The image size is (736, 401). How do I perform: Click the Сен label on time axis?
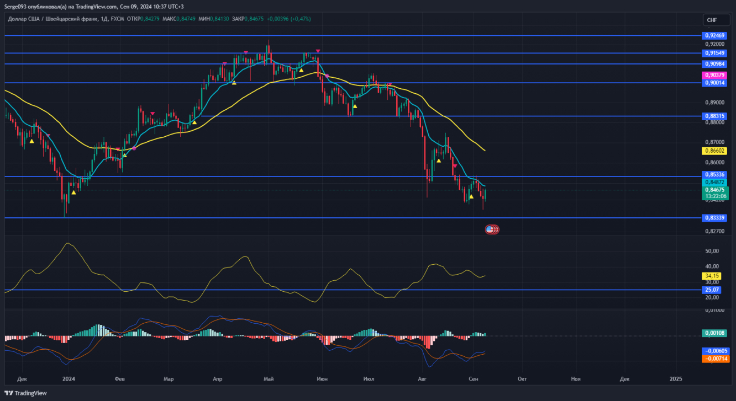coord(473,379)
